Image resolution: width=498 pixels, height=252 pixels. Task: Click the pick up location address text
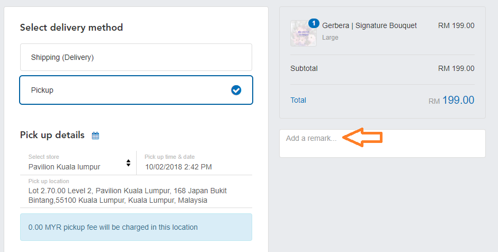(x=128, y=195)
